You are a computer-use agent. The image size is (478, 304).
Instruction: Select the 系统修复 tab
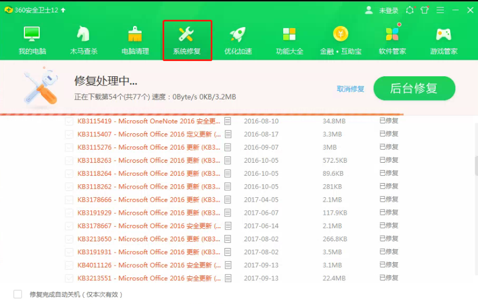pyautogui.click(x=187, y=40)
